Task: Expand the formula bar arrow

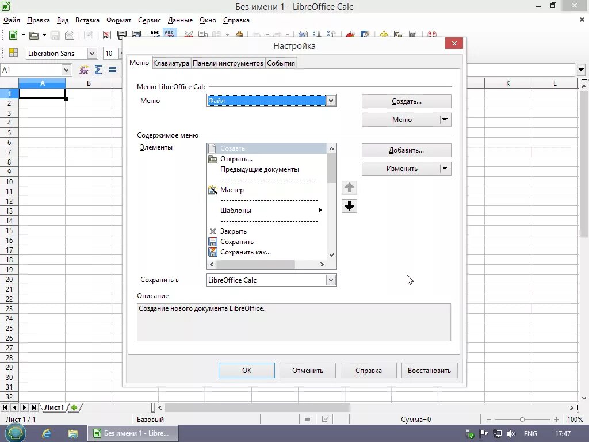Action: (581, 70)
